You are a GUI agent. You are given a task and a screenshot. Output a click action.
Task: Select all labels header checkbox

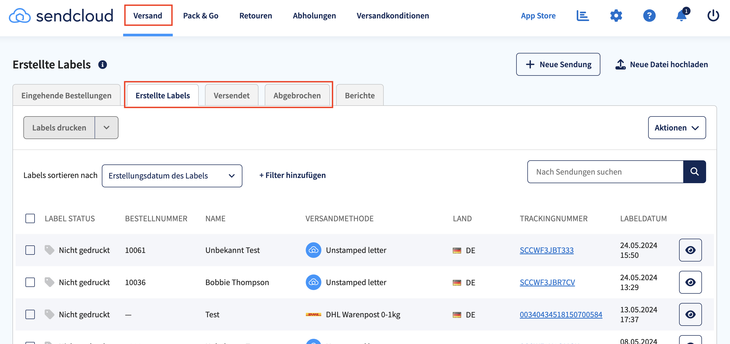(x=30, y=218)
